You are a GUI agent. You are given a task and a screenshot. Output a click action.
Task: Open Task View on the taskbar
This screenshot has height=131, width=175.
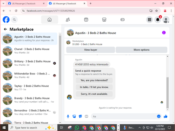(x=62, y=128)
